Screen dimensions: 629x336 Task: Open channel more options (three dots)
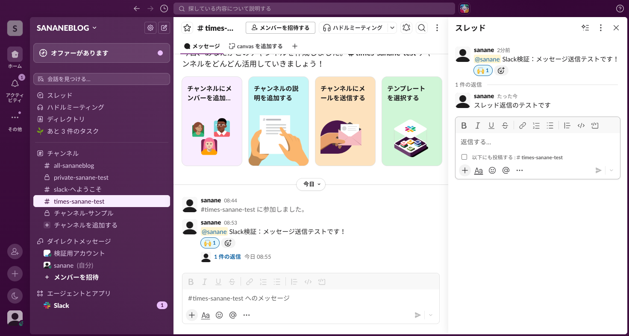[x=437, y=28]
